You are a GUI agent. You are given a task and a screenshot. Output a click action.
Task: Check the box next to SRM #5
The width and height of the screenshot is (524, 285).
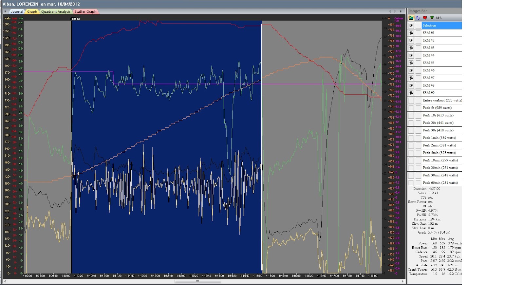point(418,63)
